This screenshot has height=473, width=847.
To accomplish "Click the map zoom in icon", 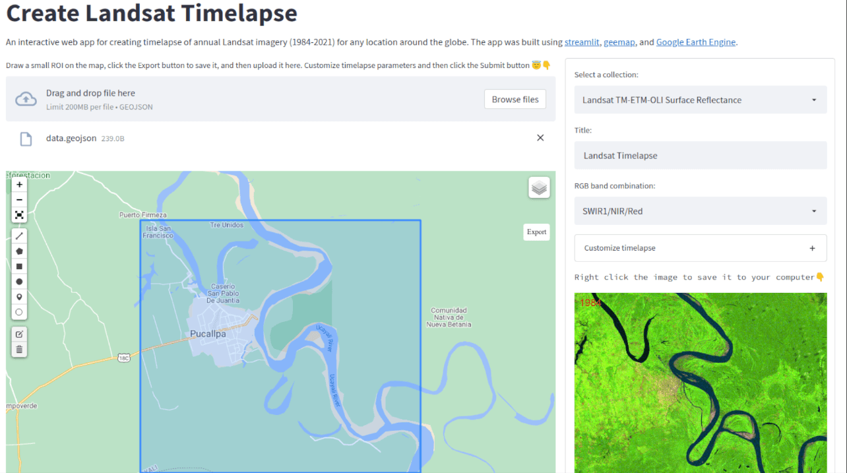I will [19, 184].
